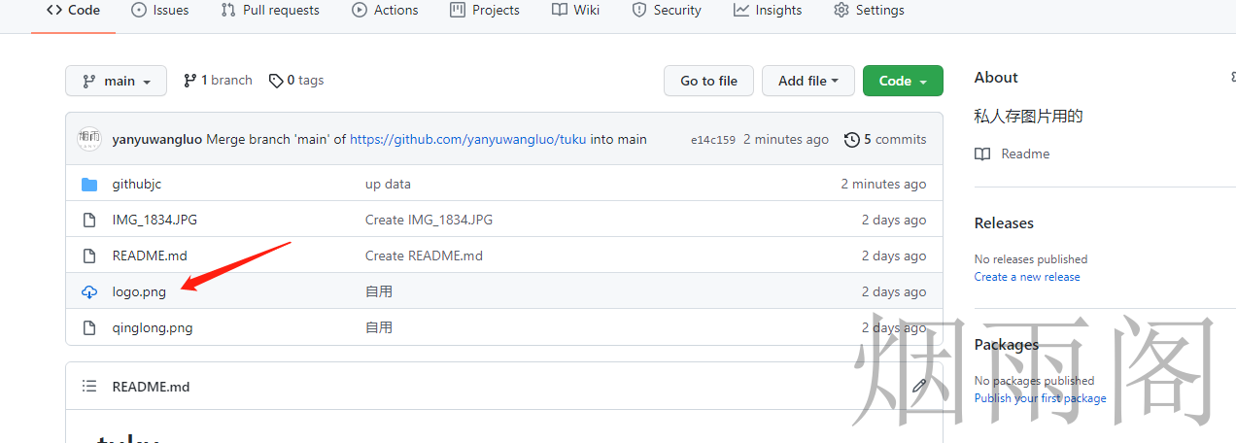Expand the main branch dropdown
The height and width of the screenshot is (443, 1236).
(x=116, y=81)
